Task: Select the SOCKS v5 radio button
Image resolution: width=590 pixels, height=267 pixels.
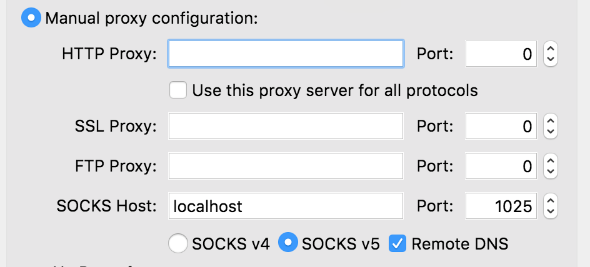Action: [x=287, y=244]
